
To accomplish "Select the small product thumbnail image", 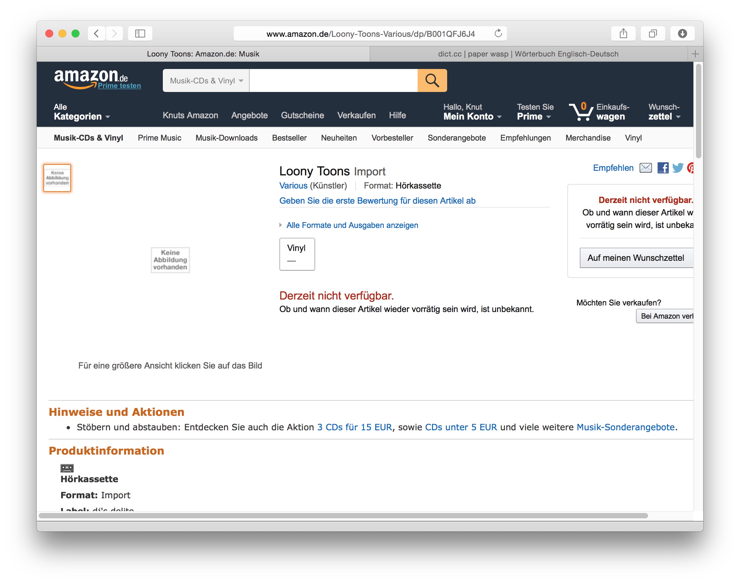I will click(x=57, y=178).
